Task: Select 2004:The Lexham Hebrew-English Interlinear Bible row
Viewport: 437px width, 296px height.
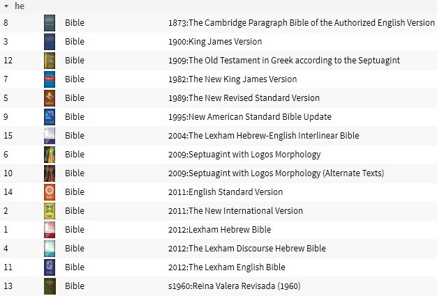Action: [218, 136]
